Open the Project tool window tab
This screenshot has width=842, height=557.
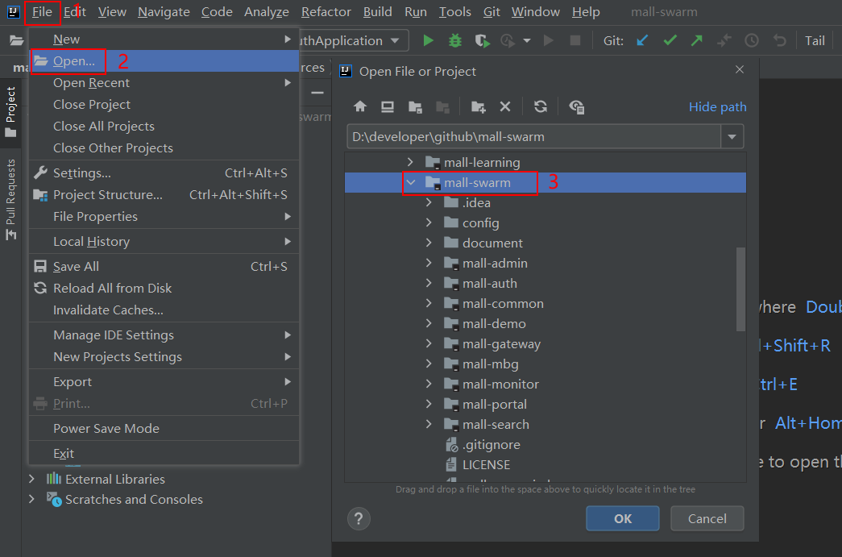(10, 112)
